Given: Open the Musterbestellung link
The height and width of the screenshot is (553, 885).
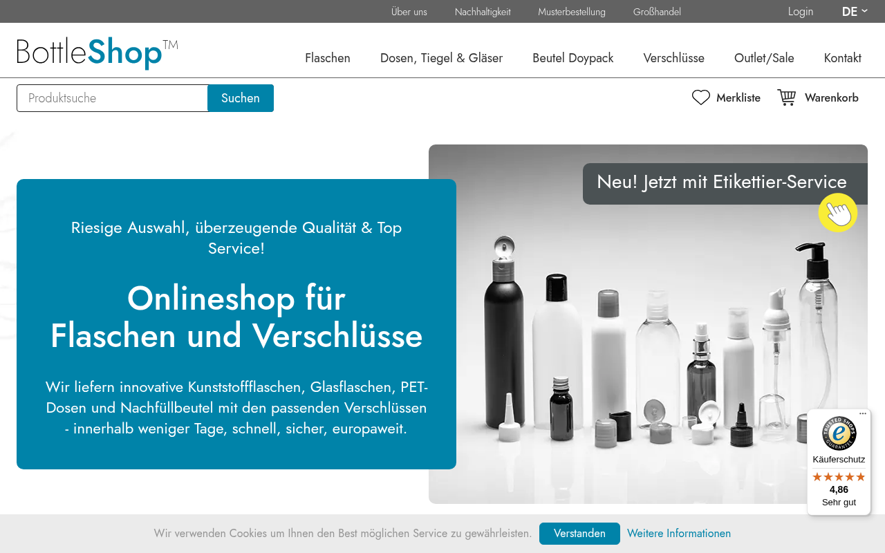Looking at the screenshot, I should coord(572,12).
